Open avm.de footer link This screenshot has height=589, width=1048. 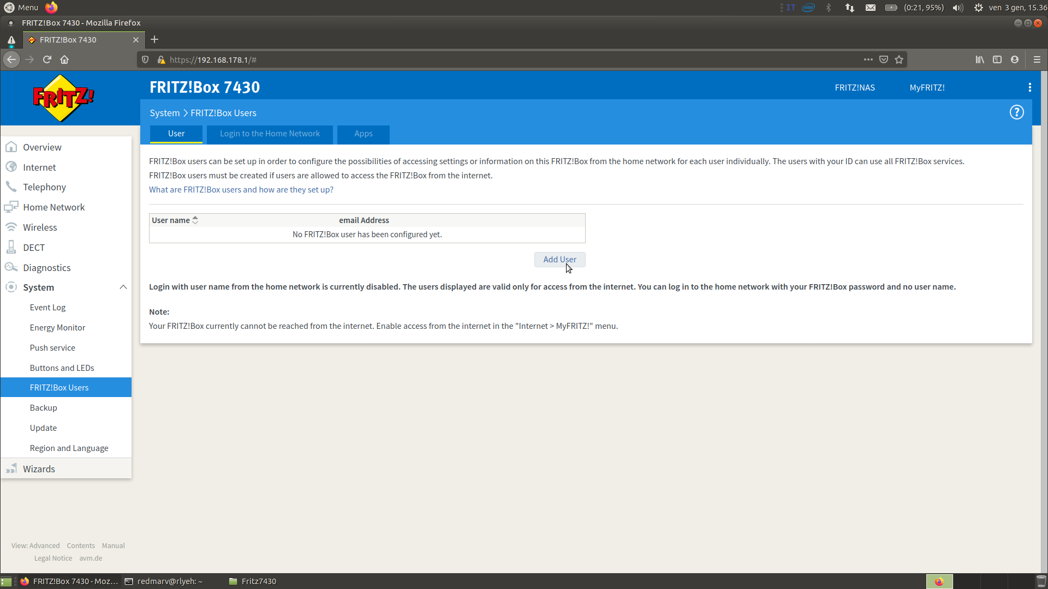91,558
